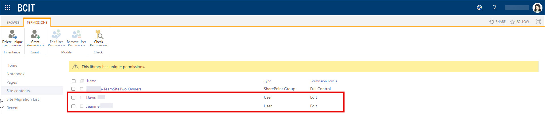Open Pages in left navigation
Viewport: 545px width, 115px height.
point(12,82)
